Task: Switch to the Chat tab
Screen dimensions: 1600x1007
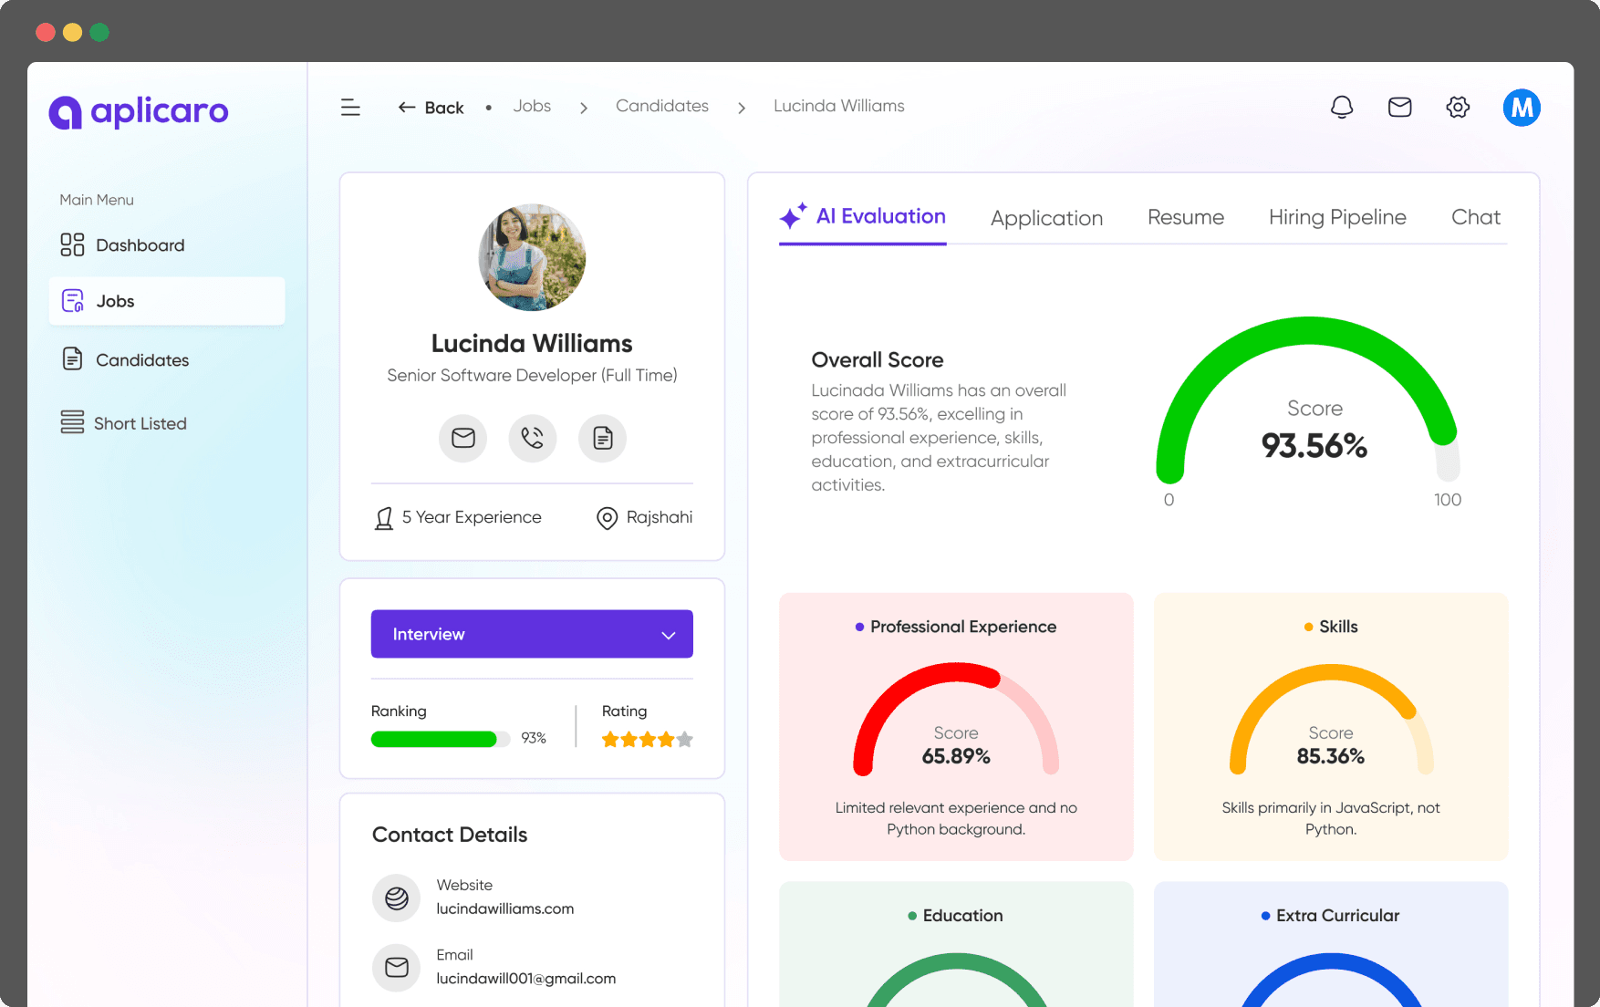Action: [1476, 217]
